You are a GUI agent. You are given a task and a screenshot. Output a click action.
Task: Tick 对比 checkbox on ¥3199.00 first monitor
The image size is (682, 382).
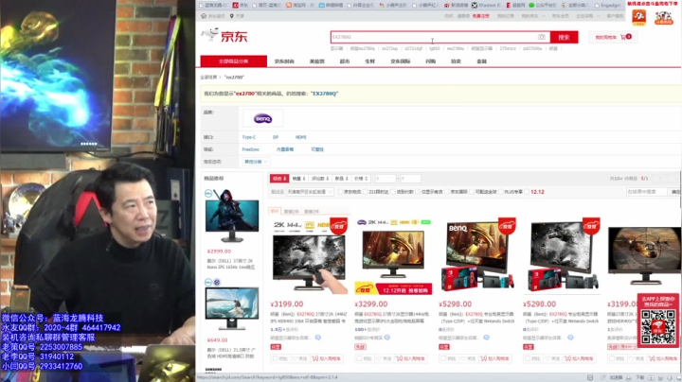point(275,358)
